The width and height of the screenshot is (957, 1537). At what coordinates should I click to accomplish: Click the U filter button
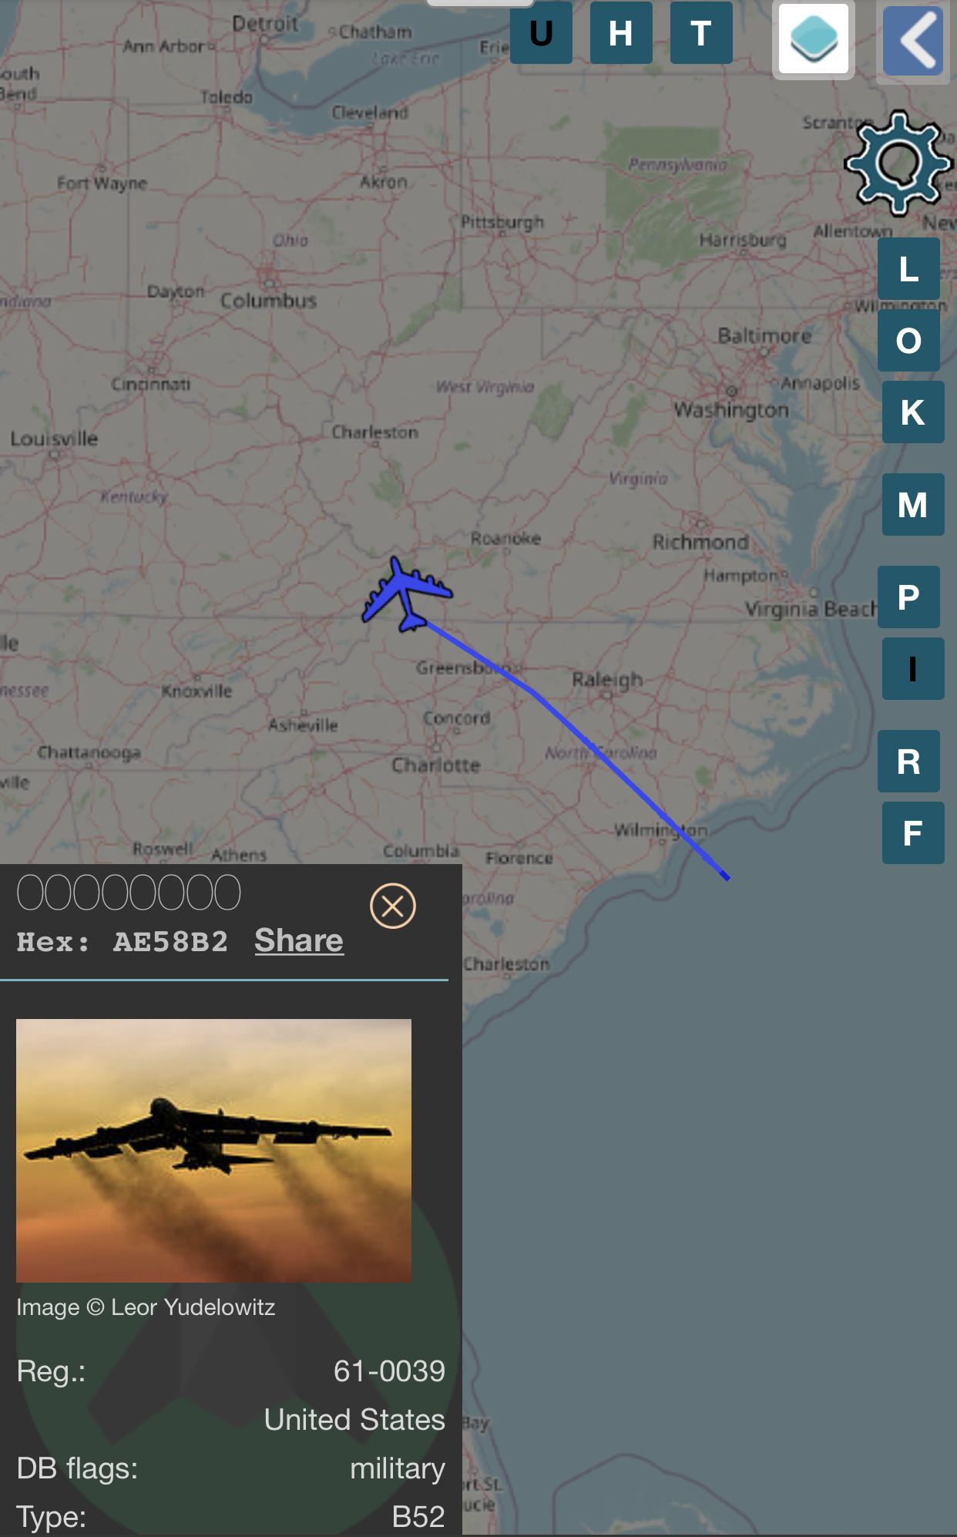pos(541,33)
